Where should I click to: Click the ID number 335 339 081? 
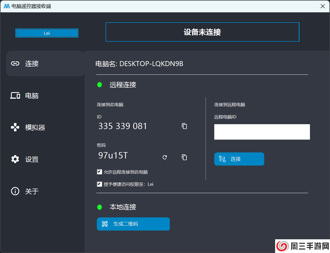[123, 126]
